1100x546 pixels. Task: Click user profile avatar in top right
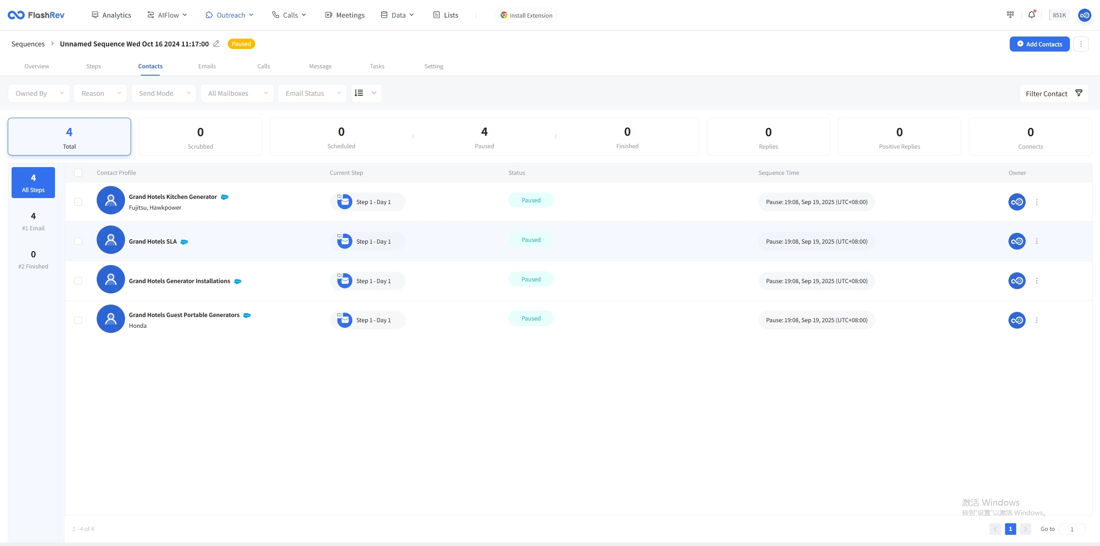pos(1084,15)
